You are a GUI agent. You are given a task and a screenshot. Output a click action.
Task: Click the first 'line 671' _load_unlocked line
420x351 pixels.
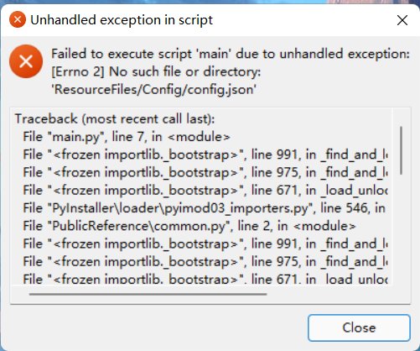[205, 191]
